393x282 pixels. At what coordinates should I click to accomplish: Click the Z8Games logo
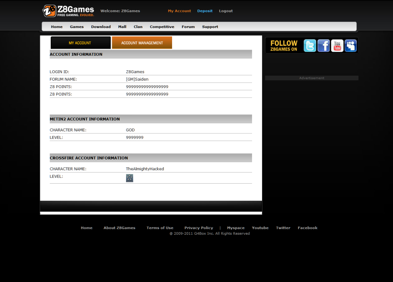[x=68, y=11]
